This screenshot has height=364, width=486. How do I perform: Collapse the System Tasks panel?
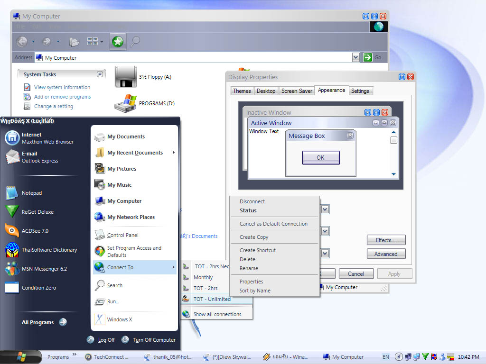click(x=100, y=74)
